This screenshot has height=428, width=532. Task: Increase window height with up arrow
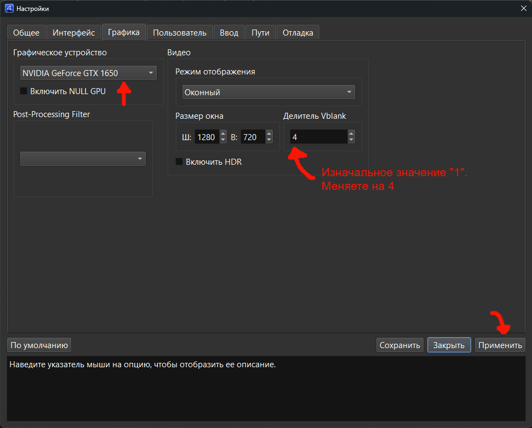pyautogui.click(x=269, y=134)
